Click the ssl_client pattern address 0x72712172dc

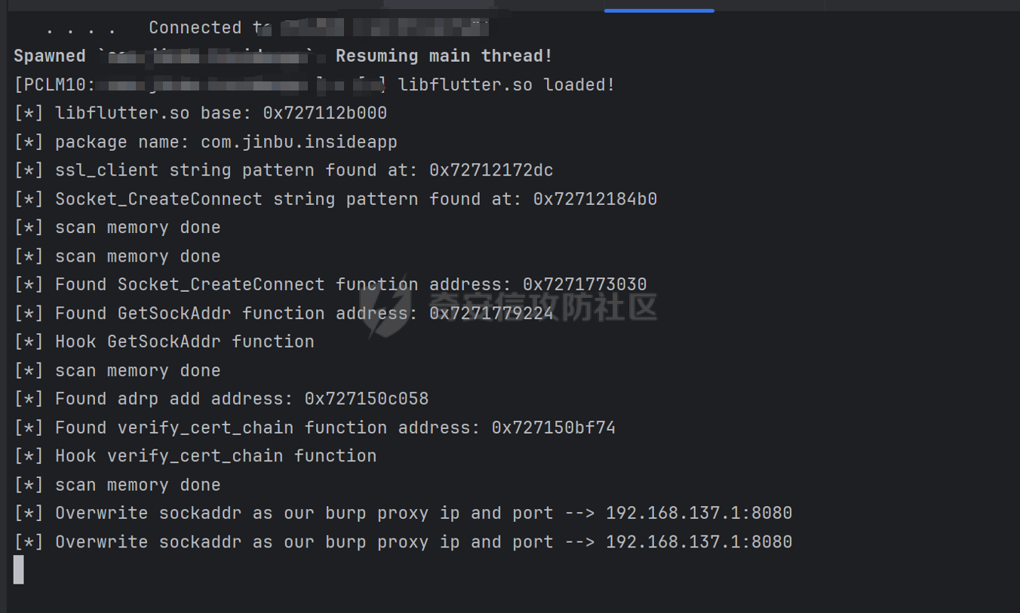(491, 170)
